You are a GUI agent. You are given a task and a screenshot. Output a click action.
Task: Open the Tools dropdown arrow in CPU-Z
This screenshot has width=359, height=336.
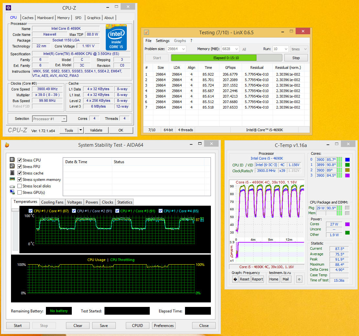coord(81,130)
